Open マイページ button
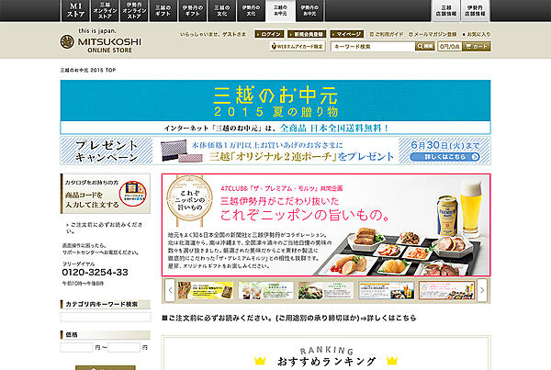The width and height of the screenshot is (551, 370). [346, 34]
